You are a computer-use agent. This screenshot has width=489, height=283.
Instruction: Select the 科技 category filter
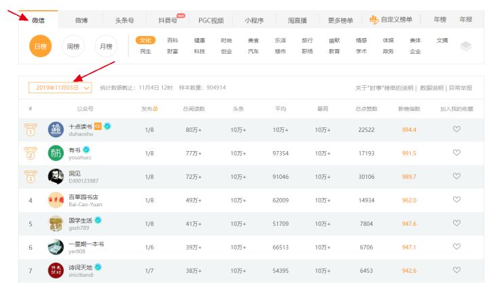pos(200,51)
